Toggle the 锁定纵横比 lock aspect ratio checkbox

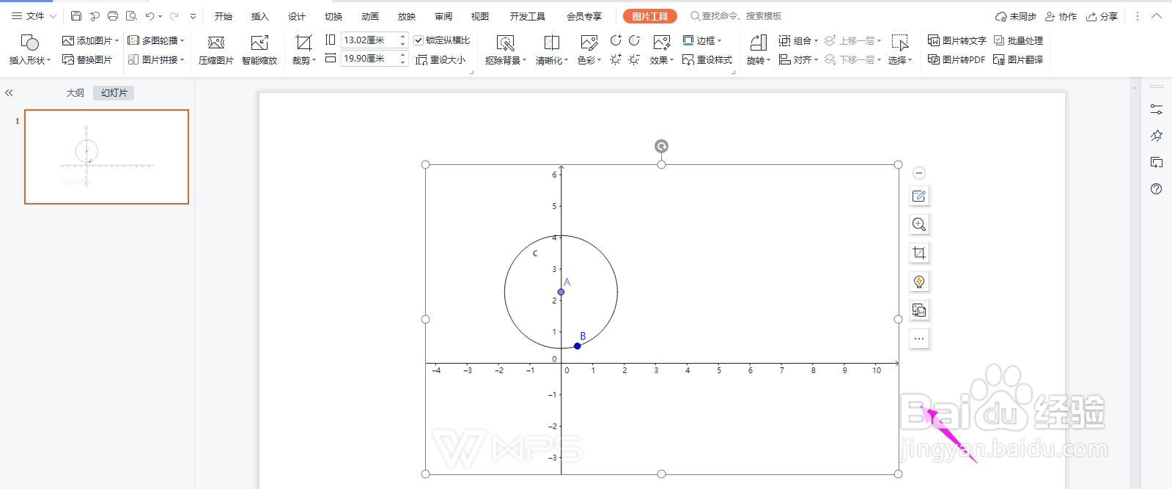tap(419, 40)
